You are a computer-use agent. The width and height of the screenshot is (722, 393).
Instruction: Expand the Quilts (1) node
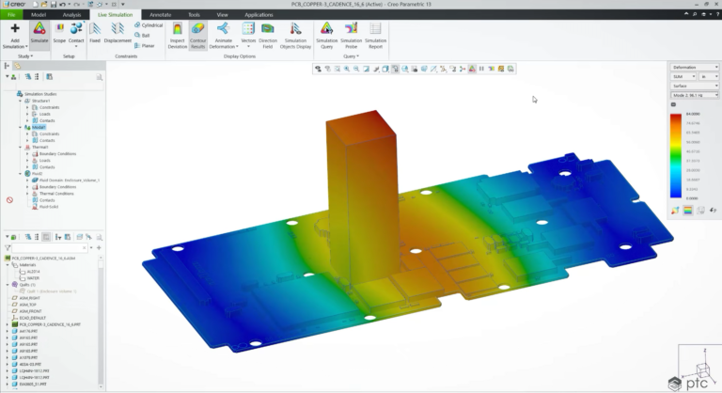pos(8,285)
